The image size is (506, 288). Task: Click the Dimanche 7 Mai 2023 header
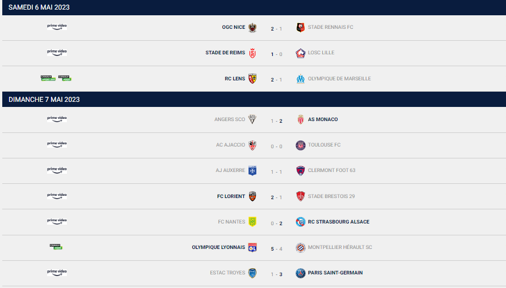coord(44,100)
